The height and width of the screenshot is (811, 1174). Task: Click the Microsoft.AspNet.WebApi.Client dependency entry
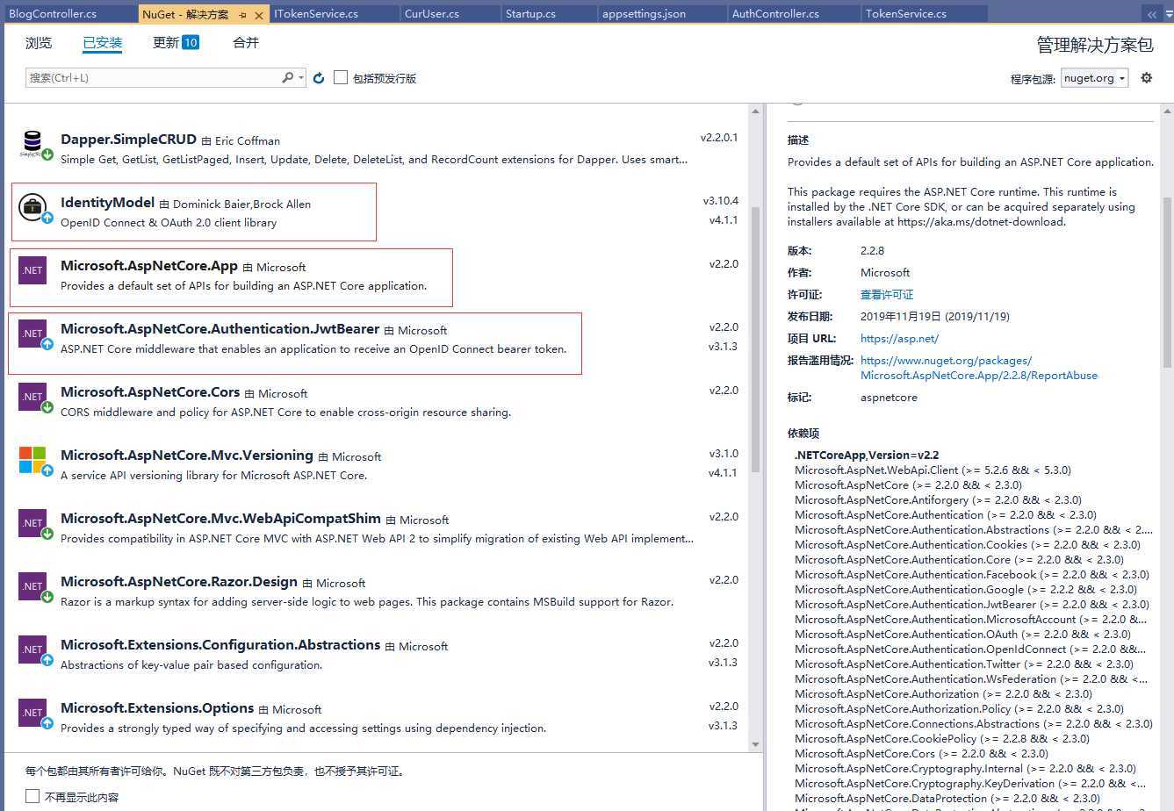[x=933, y=470]
